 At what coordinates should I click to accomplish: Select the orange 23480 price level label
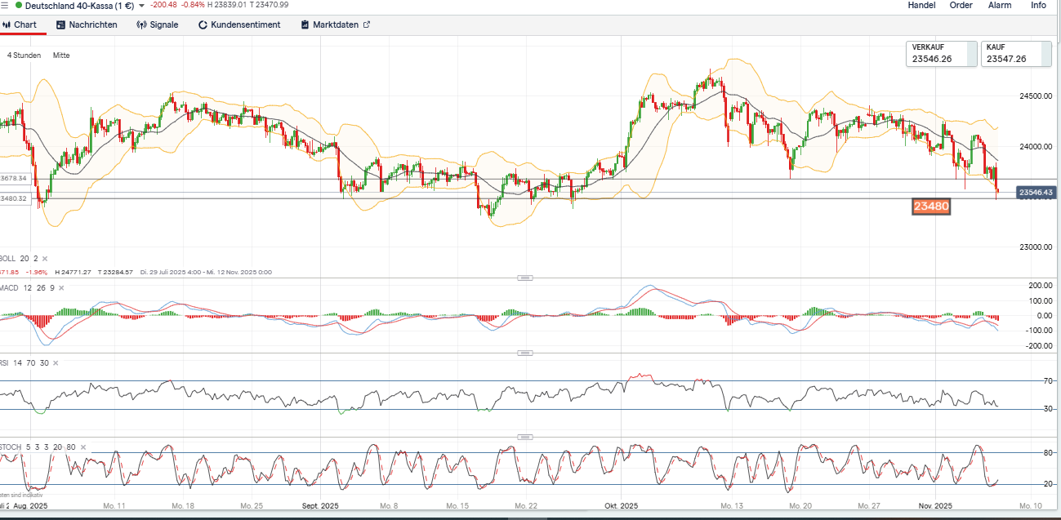coord(930,207)
